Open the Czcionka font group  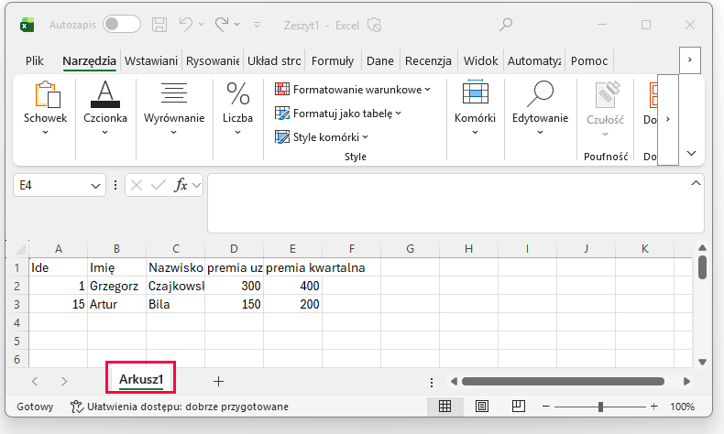click(105, 109)
